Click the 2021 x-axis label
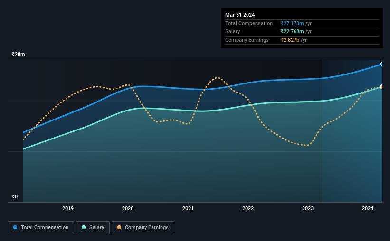Screen dimensions: 390x241 click(x=188, y=208)
